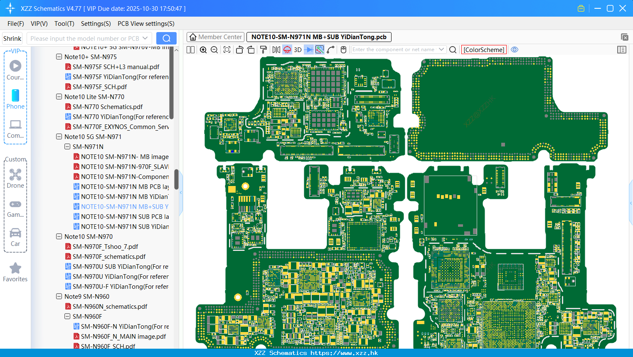Focus the model number search box

(84, 38)
